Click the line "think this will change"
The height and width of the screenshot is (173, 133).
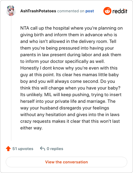[x=70, y=88]
